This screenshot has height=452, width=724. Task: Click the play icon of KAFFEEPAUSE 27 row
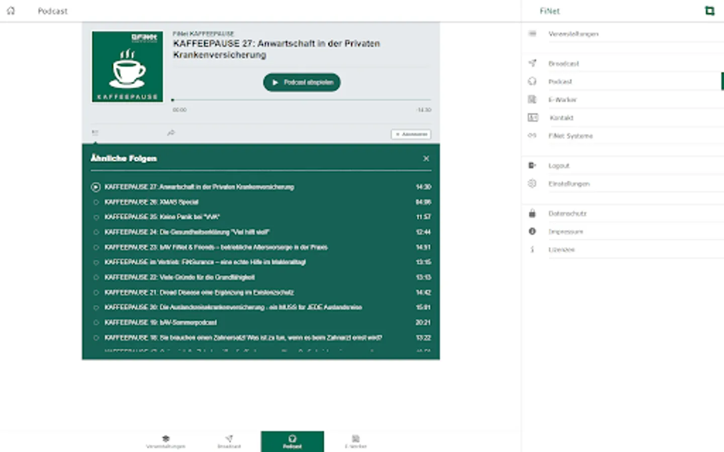pos(96,187)
